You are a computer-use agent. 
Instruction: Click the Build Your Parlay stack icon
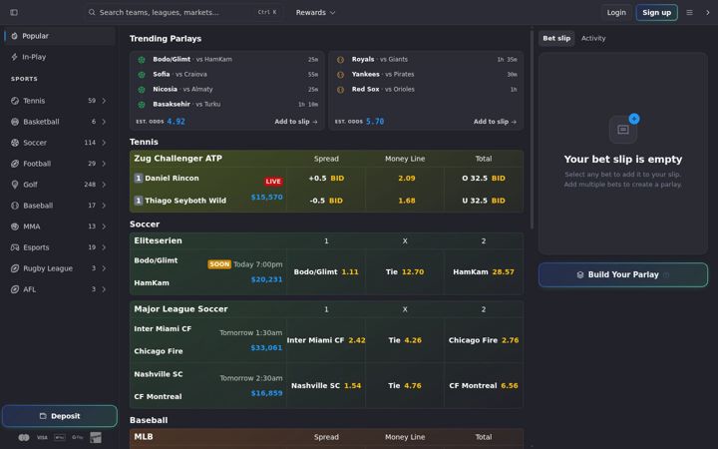pyautogui.click(x=580, y=275)
